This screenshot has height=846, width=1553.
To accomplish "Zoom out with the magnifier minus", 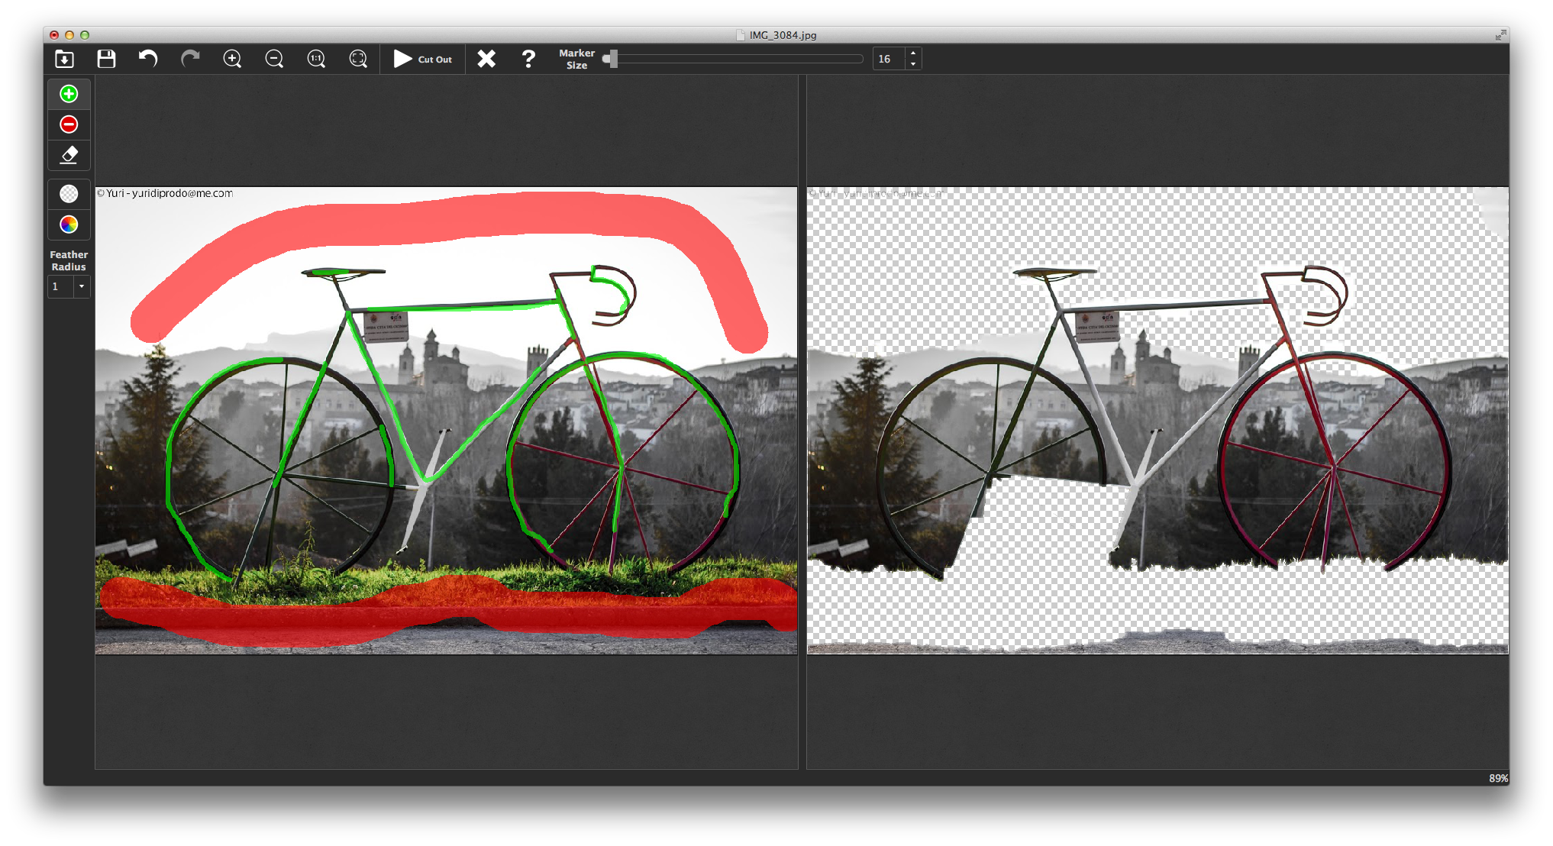I will [274, 59].
